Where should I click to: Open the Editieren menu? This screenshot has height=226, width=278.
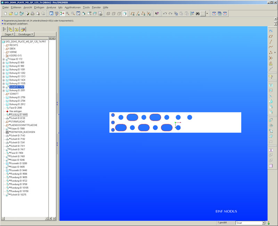click(16, 7)
